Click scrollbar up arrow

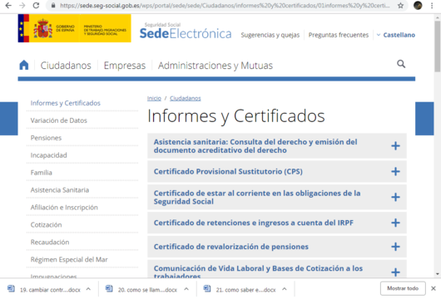point(438,17)
